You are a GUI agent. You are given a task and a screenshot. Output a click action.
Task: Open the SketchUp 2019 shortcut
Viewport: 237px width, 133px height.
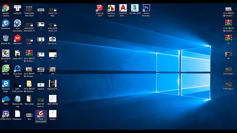coord(99,8)
